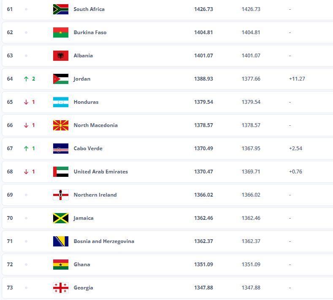333x300 pixels.
Task: Click the Northern Ireland flag icon
Action: pos(61,195)
